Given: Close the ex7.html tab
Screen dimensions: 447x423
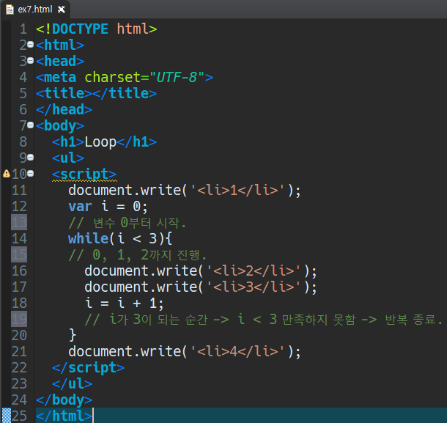Looking at the screenshot, I should point(62,10).
